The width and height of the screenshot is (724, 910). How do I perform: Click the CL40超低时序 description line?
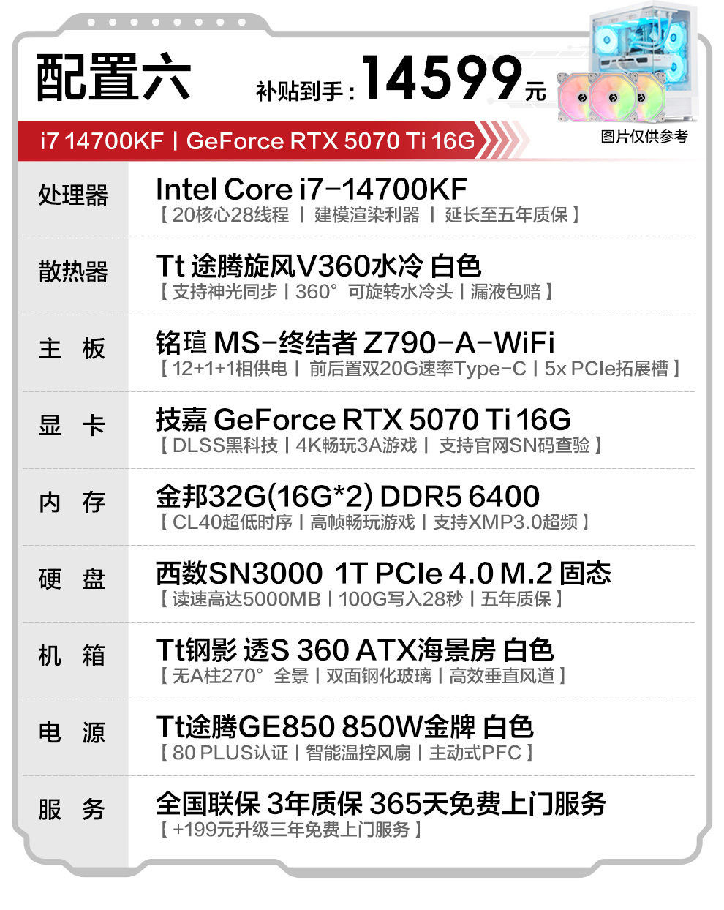click(x=374, y=522)
